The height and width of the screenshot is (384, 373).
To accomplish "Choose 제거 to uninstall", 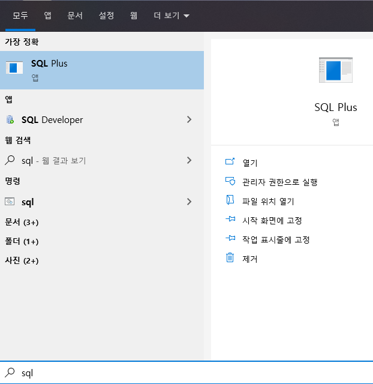I will pyautogui.click(x=250, y=259).
